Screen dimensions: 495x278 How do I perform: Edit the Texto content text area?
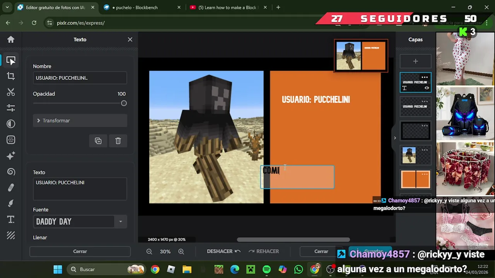coord(80,189)
